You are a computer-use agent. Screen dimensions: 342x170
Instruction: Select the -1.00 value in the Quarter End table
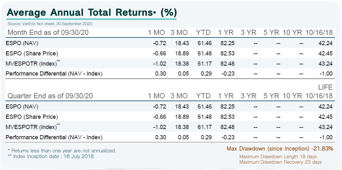pos(326,137)
